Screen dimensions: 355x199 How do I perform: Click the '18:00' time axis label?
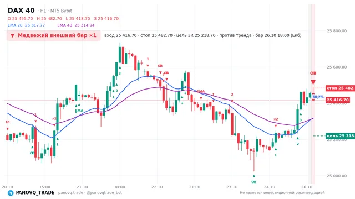(x=120, y=187)
